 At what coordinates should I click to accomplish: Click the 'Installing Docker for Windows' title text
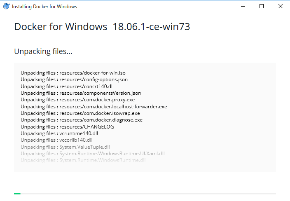pos(44,7)
